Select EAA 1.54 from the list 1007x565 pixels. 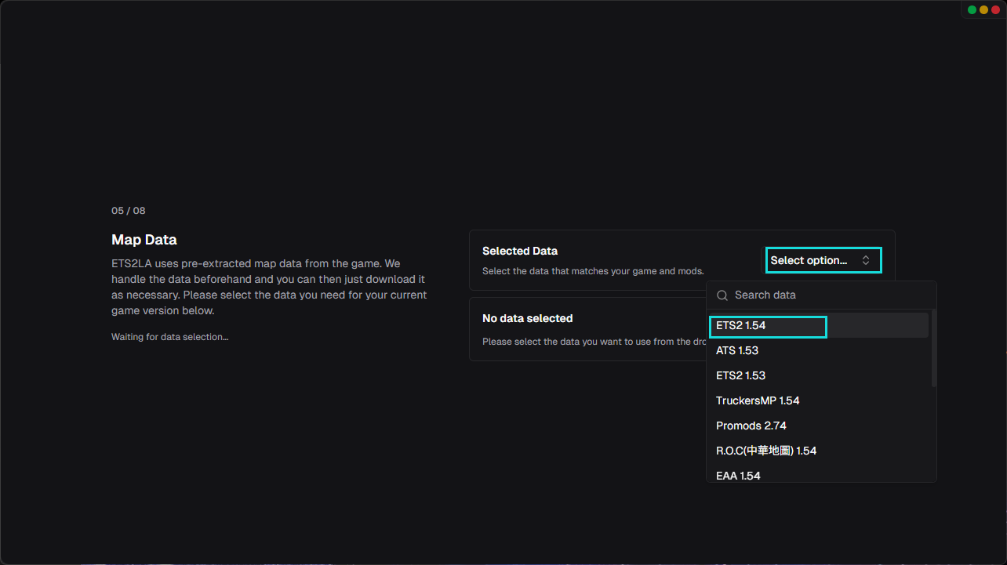[820, 474]
